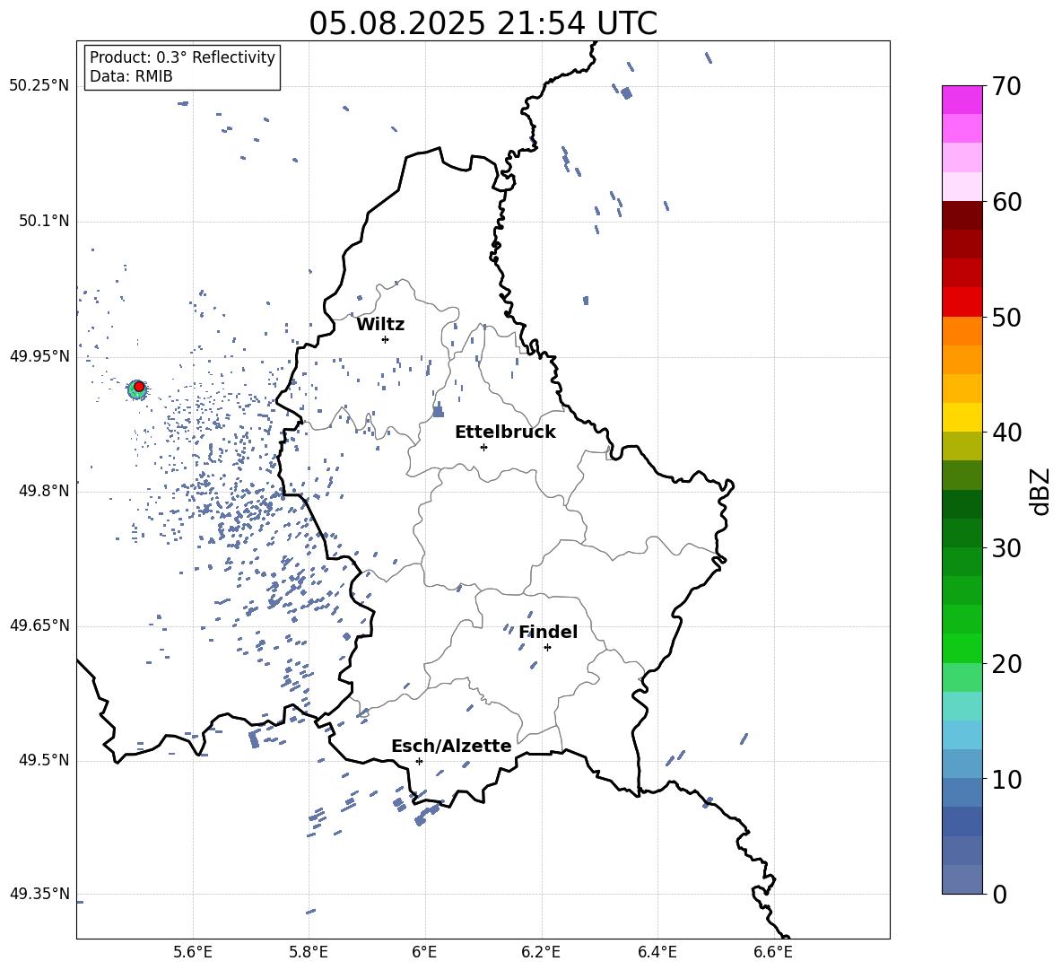Click the Wiltz city label
The height and width of the screenshot is (970, 1062).
(x=380, y=325)
